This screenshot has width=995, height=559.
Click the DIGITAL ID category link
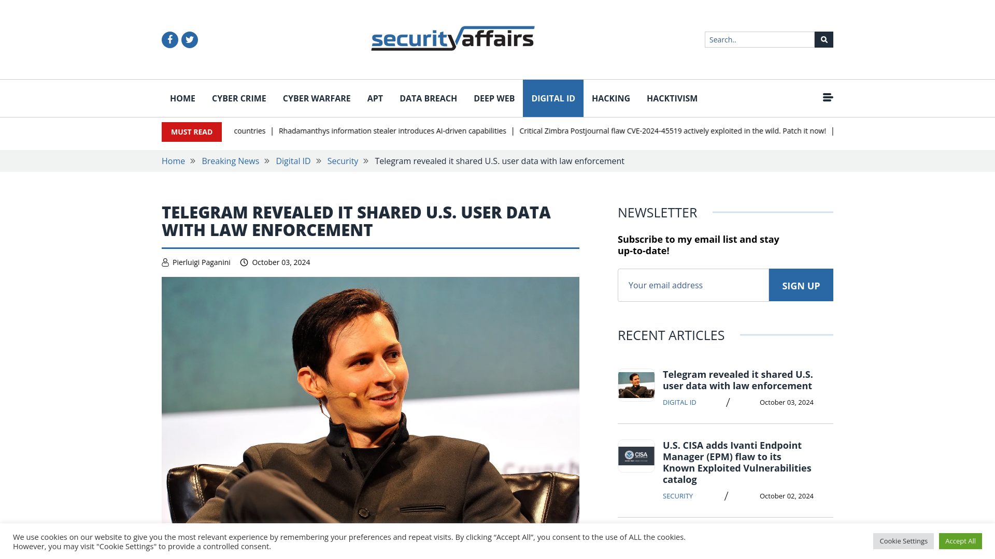(553, 98)
